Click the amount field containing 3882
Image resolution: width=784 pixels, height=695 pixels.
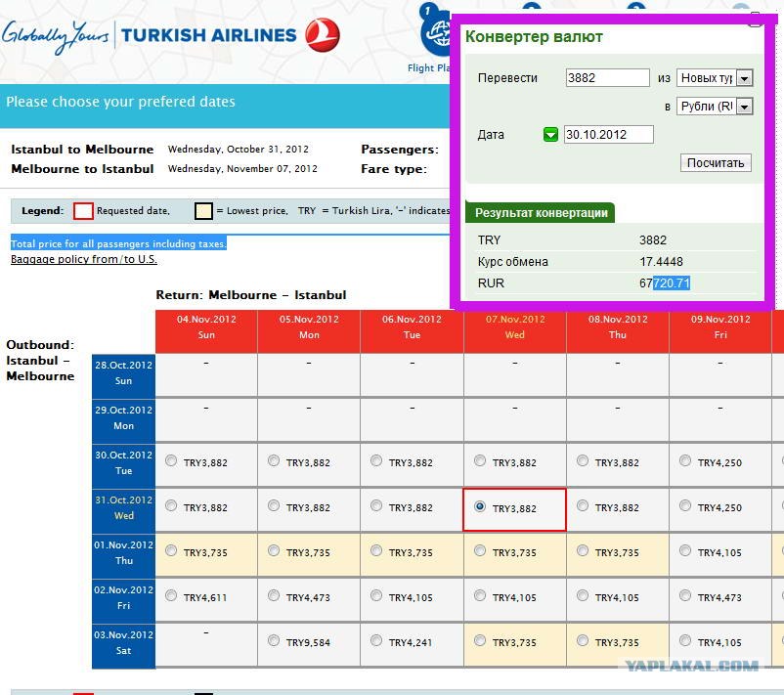coord(607,78)
